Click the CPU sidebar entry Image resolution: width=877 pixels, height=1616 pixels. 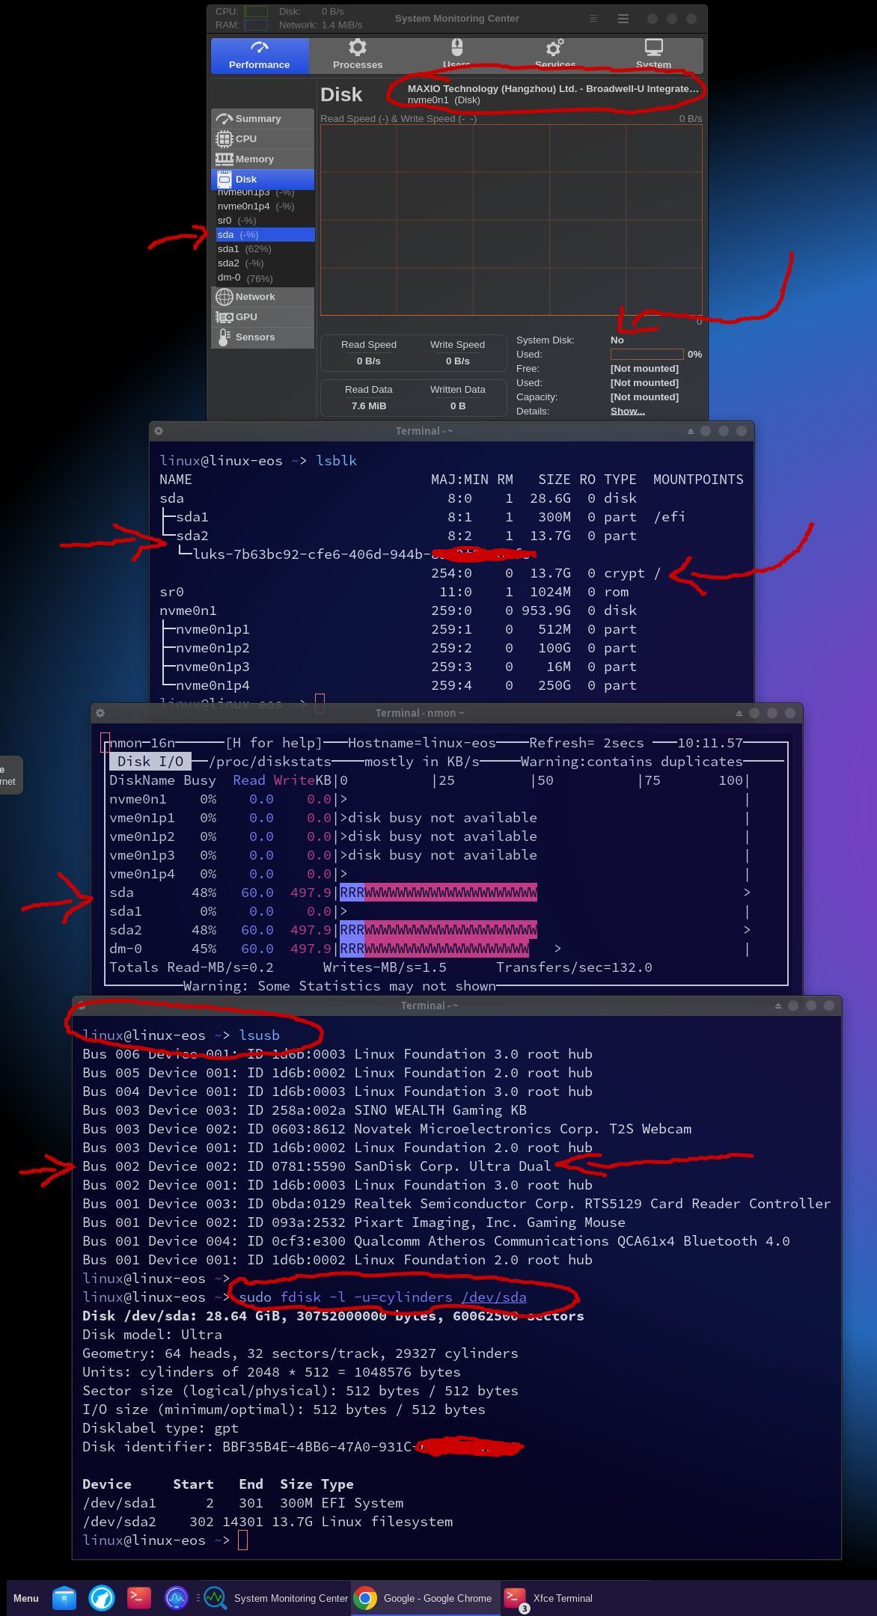(x=263, y=139)
